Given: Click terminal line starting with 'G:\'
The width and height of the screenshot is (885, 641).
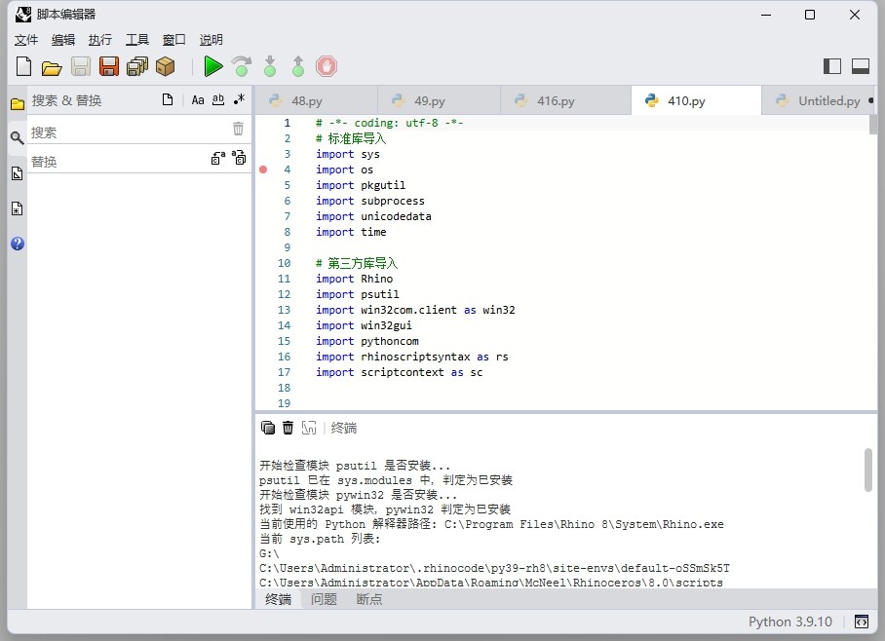Looking at the screenshot, I should pos(269,553).
